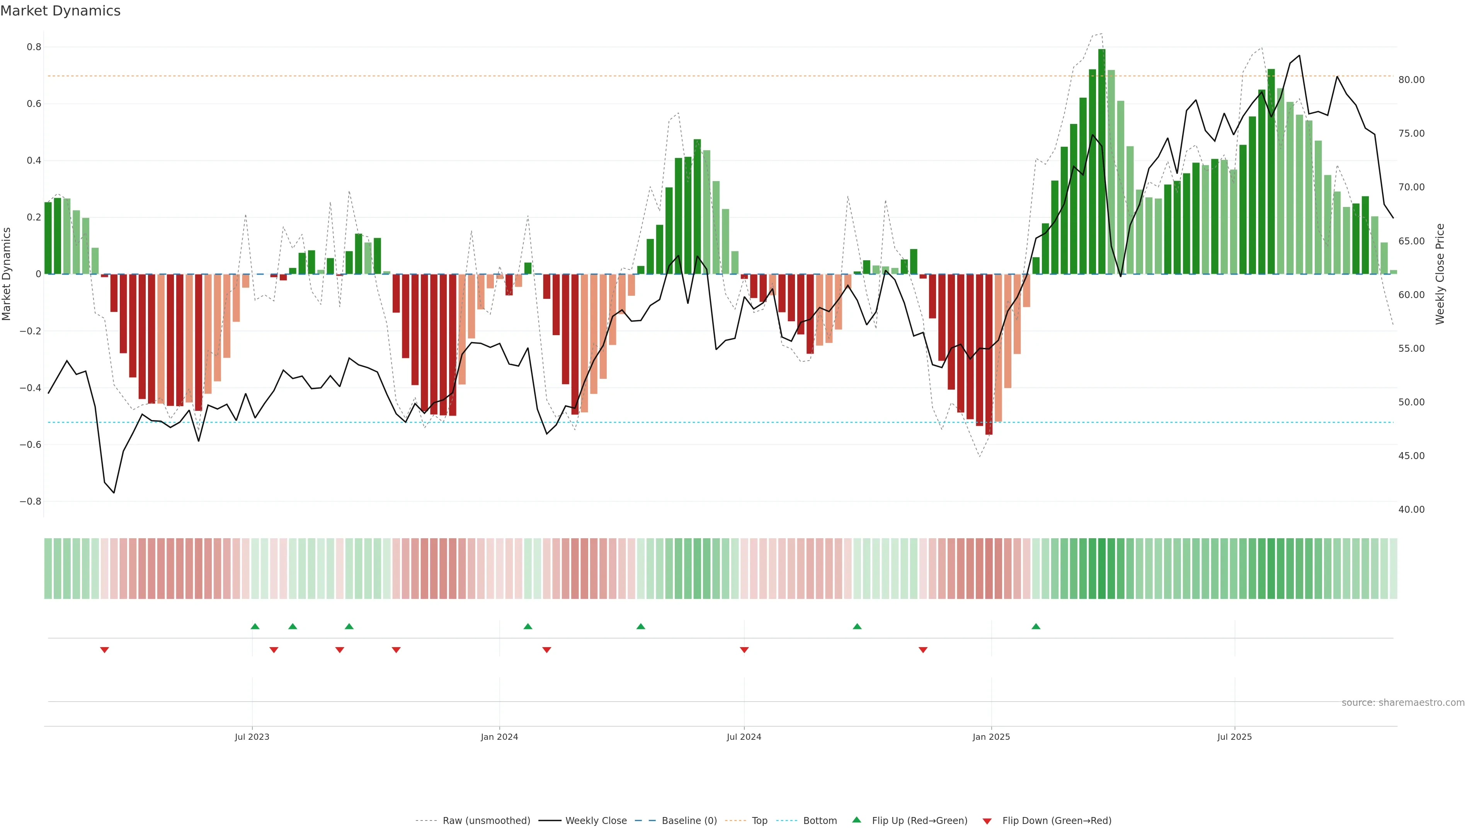The image size is (1484, 834).
Task: Toggle the Weekly Close legend entry
Action: click(596, 820)
